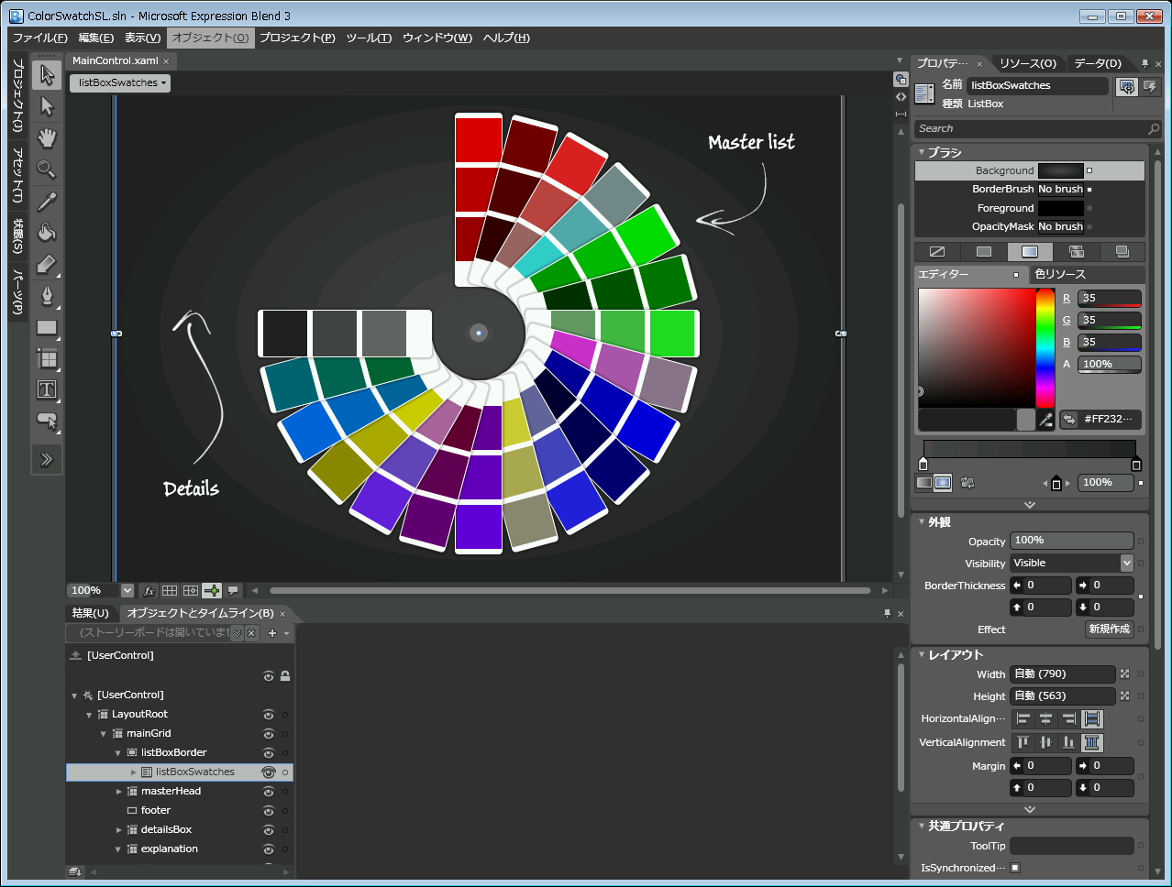Switch to the リソース(O) tab
This screenshot has height=887, width=1172.
pyautogui.click(x=1027, y=63)
